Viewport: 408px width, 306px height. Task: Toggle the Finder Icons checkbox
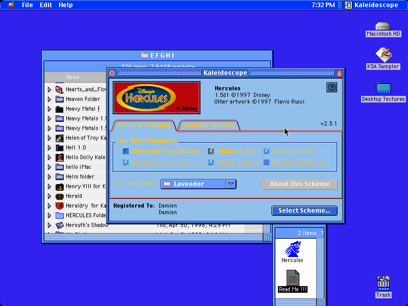click(211, 151)
